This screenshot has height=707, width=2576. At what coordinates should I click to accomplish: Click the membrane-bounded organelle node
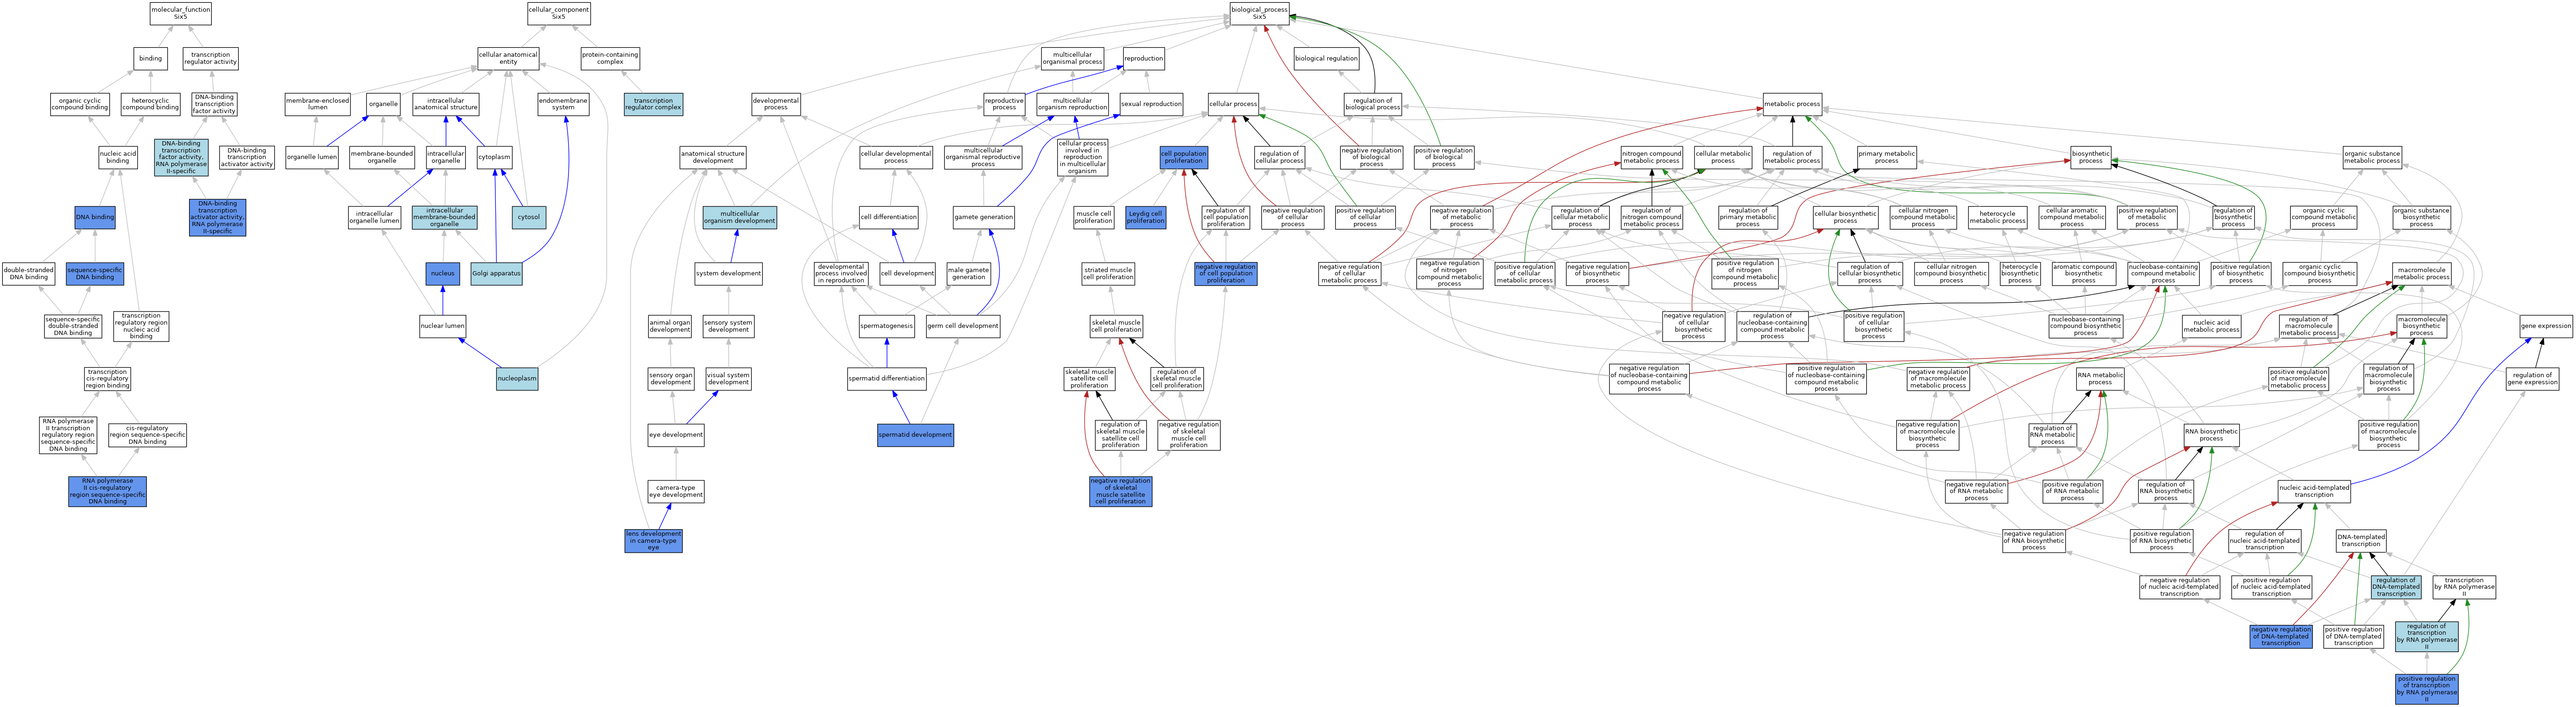pyautogui.click(x=382, y=157)
